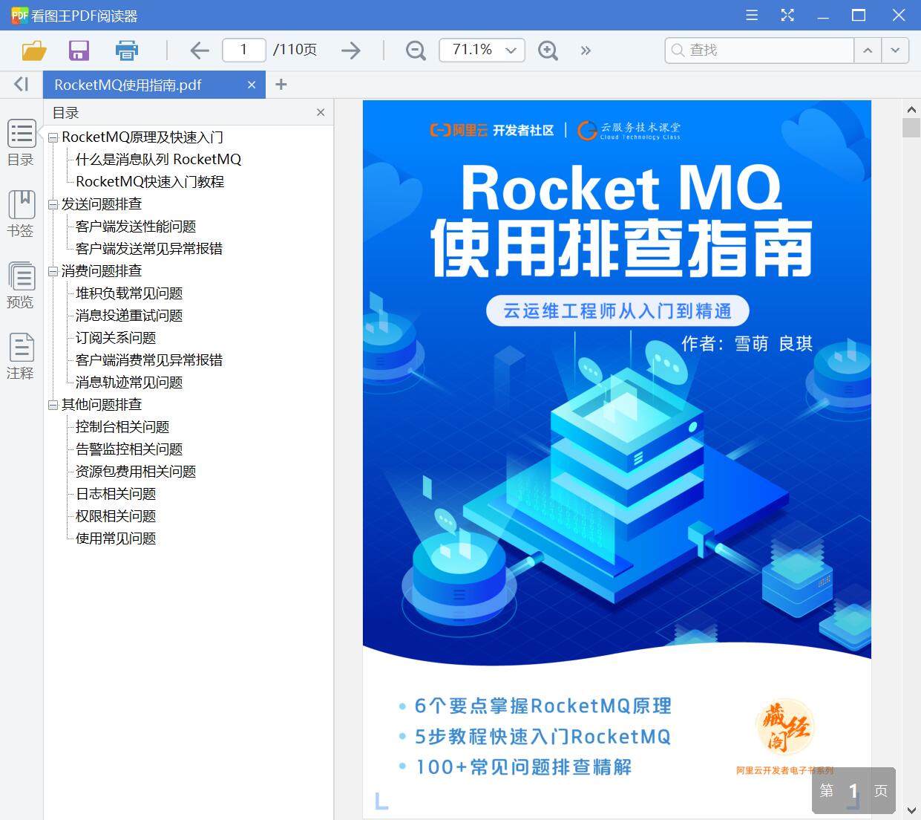Screen dimensions: 921x820
Task: Toggle fullscreen mode icon in title bar
Action: (x=787, y=15)
